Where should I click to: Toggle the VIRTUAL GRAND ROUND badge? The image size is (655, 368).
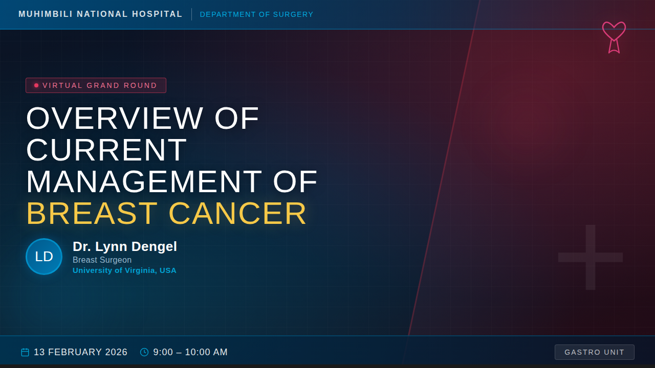coord(96,85)
